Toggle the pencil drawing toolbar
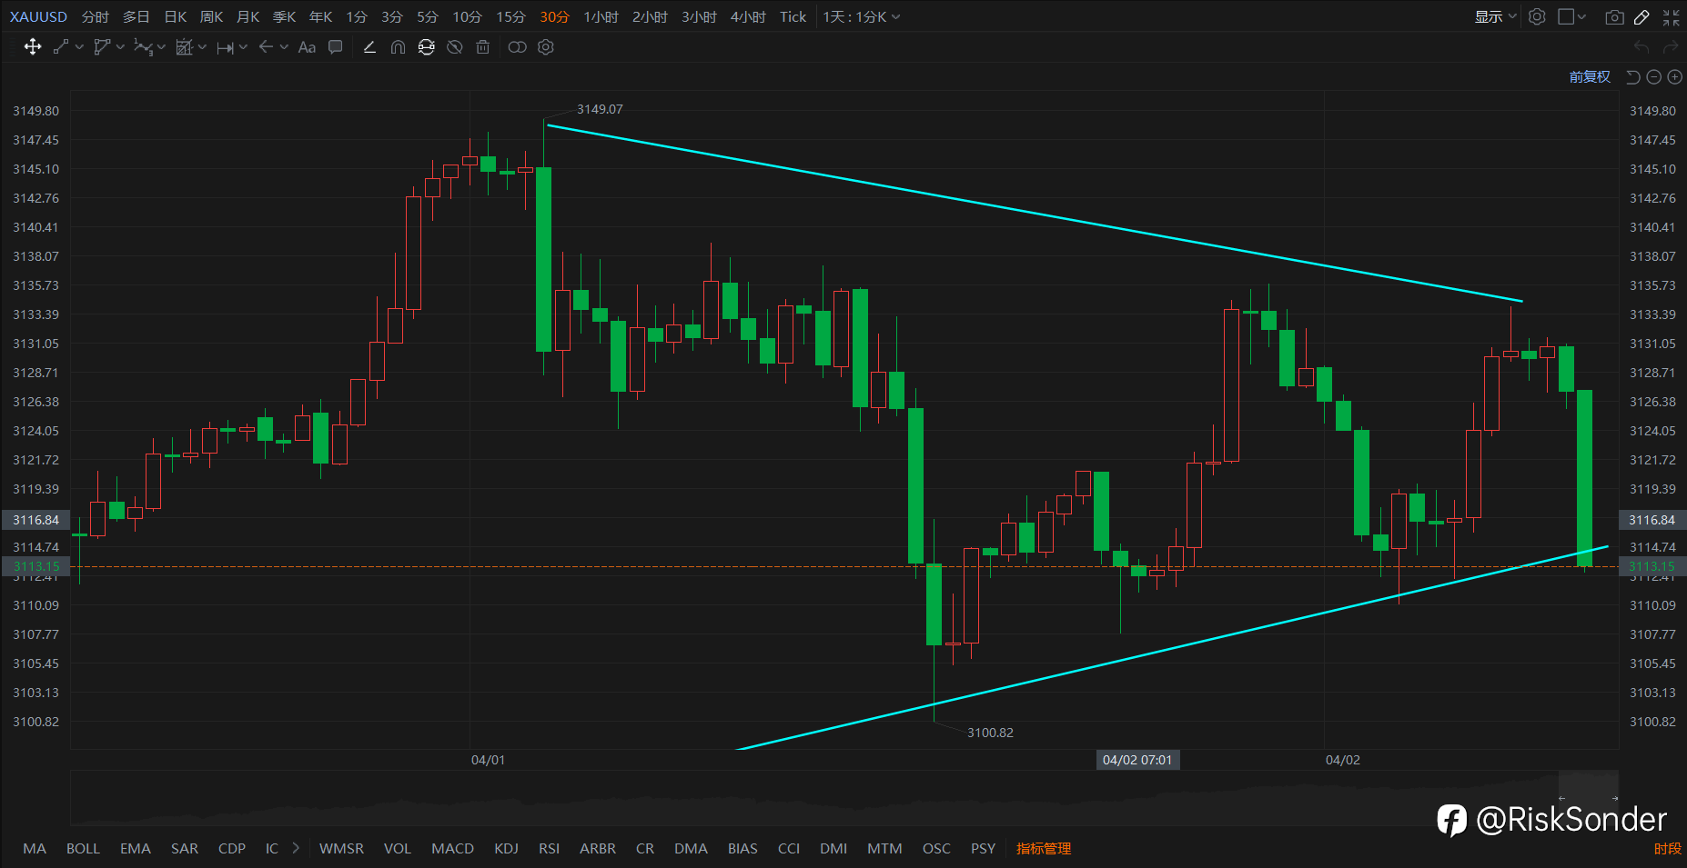This screenshot has height=868, width=1687. pyautogui.click(x=1642, y=17)
